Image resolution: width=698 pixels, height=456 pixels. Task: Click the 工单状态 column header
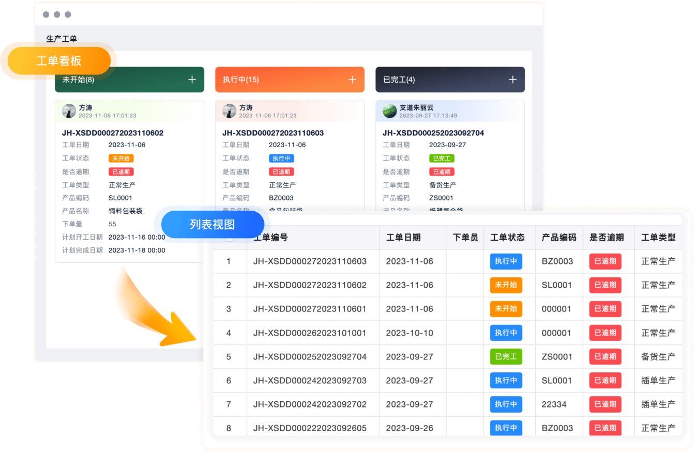click(507, 238)
